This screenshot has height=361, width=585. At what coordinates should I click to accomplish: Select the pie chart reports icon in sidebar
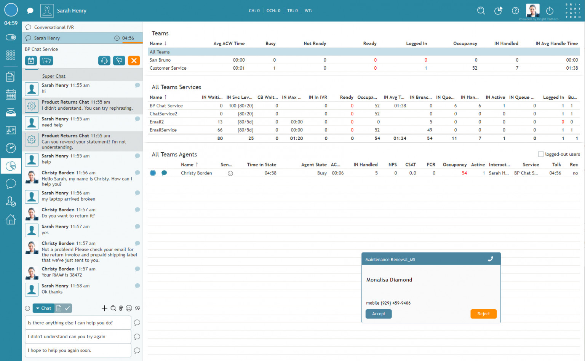(11, 166)
